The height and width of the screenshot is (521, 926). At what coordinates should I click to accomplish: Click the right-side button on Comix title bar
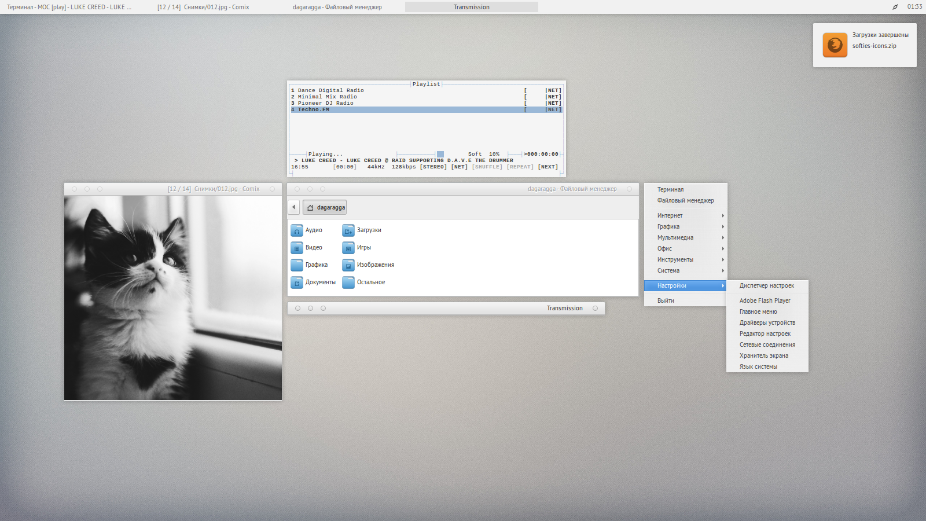(x=272, y=189)
